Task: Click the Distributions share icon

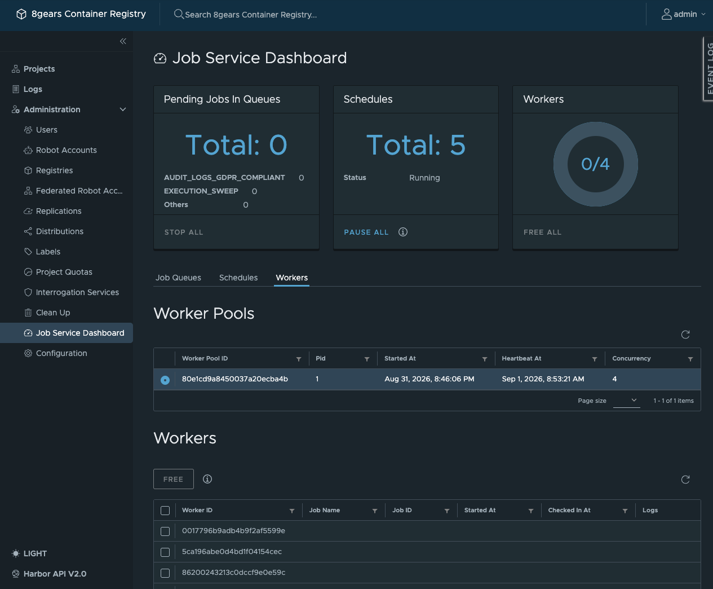Action: (28, 231)
